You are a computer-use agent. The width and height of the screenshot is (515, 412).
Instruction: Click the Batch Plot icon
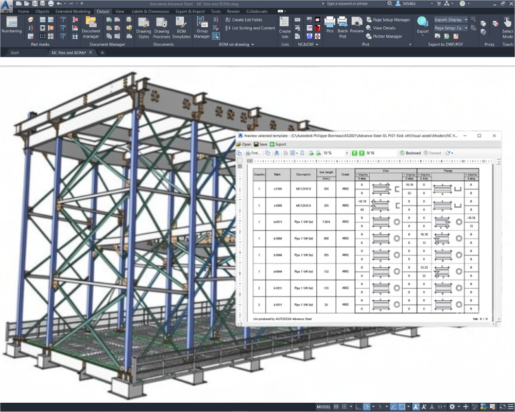[342, 27]
